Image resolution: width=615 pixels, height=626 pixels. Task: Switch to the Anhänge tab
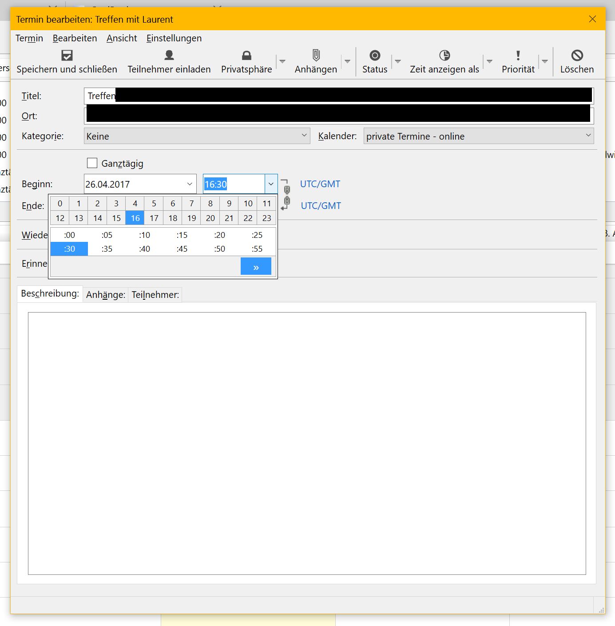pos(106,295)
